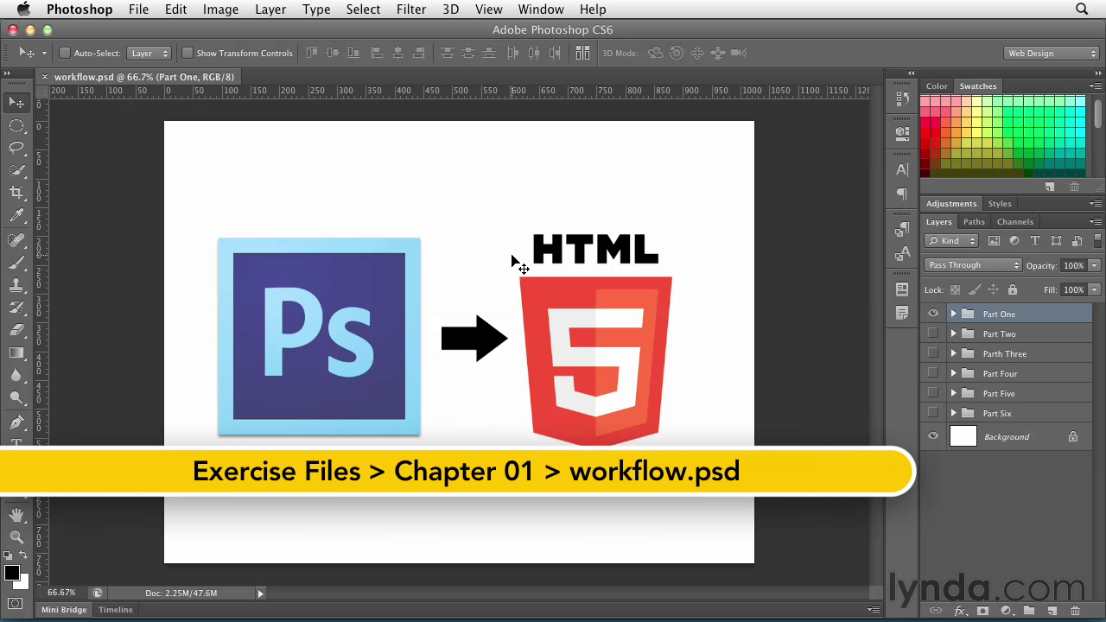Switch to the Paths tab
1106x622 pixels.
(974, 222)
